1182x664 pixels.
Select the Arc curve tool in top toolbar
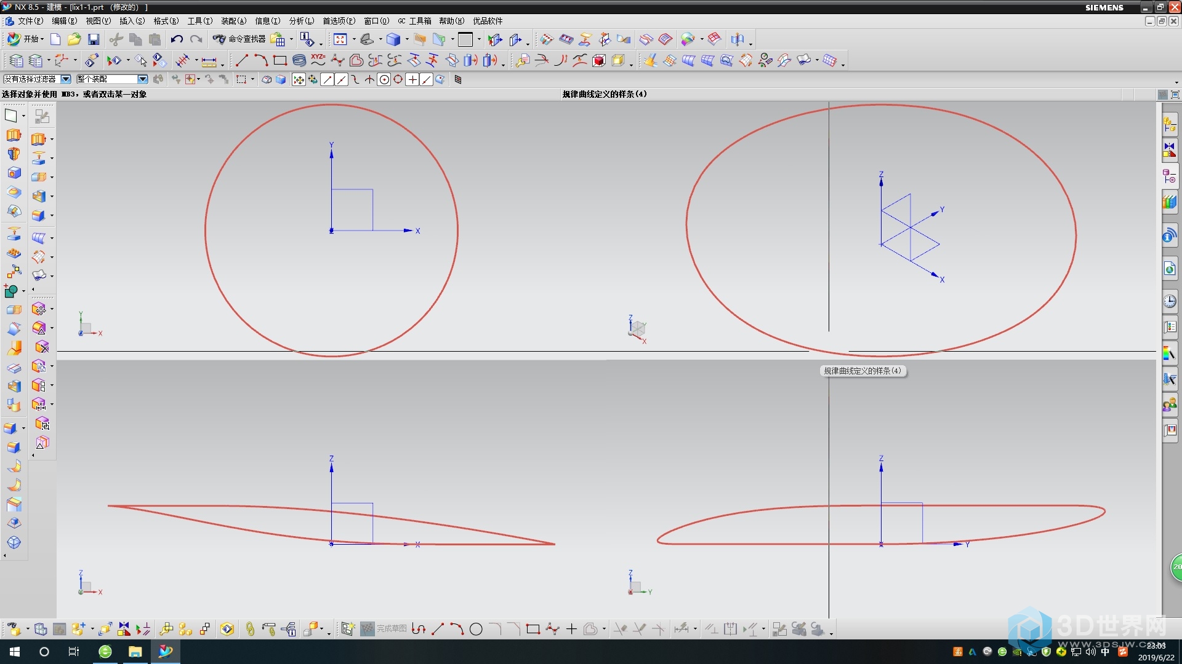tap(261, 60)
